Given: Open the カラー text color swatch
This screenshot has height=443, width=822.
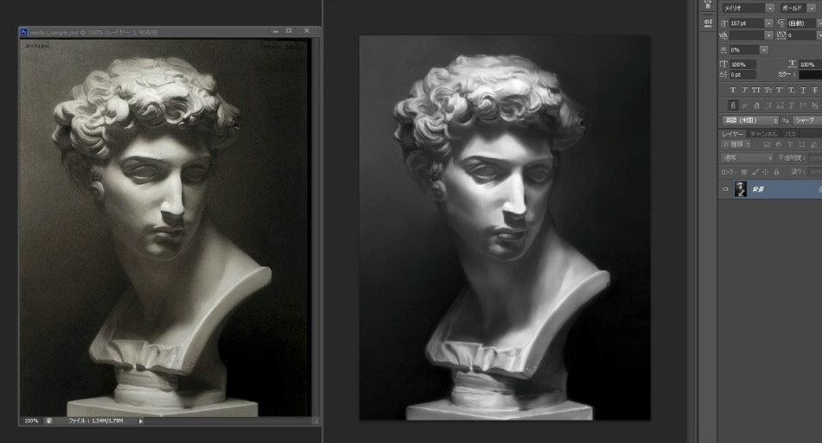Looking at the screenshot, I should (811, 75).
